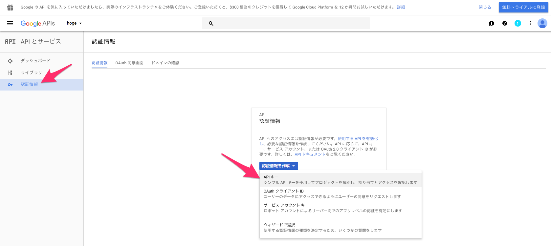551x246 pixels.
Task: Open the three-dot more options menu
Action: point(531,23)
